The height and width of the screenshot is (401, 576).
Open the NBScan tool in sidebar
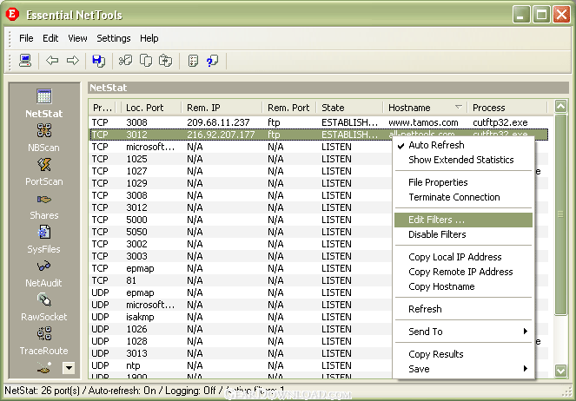(44, 138)
